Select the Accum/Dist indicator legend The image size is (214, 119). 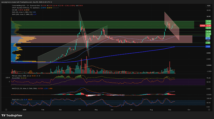(x=16, y=78)
